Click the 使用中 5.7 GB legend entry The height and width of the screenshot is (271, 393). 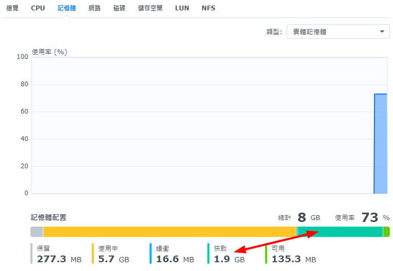[110, 254]
